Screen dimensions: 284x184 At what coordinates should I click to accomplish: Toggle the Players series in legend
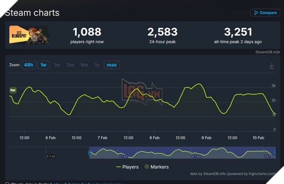click(x=127, y=167)
